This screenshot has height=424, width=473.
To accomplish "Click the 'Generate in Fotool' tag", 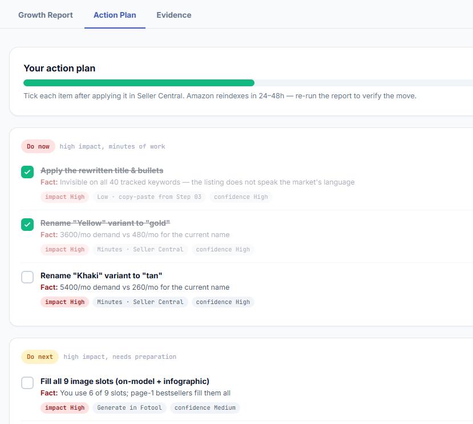I will (130, 407).
